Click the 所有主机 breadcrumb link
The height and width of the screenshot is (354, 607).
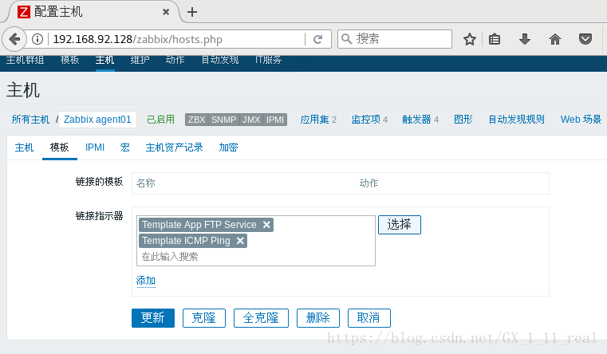click(30, 120)
